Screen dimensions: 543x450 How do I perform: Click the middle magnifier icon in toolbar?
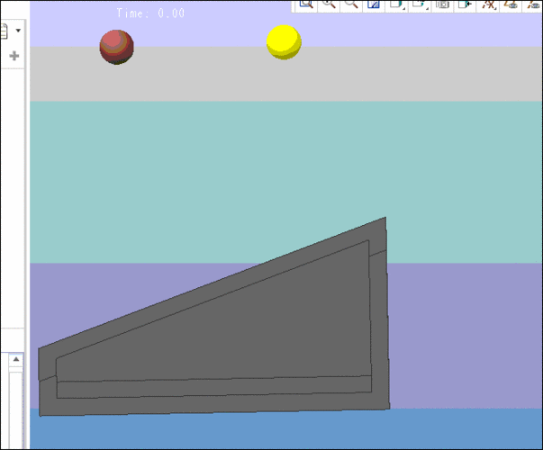click(x=329, y=4)
